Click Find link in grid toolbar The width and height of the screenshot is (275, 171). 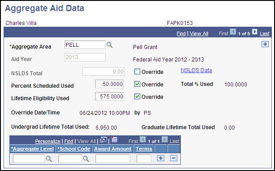click(69, 141)
